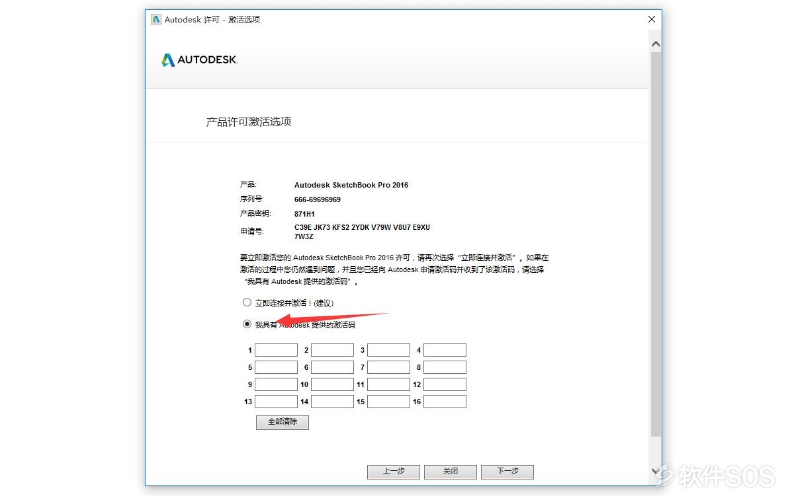The width and height of the screenshot is (786, 496).
Task: Close the Autodesk license window
Action: (651, 19)
